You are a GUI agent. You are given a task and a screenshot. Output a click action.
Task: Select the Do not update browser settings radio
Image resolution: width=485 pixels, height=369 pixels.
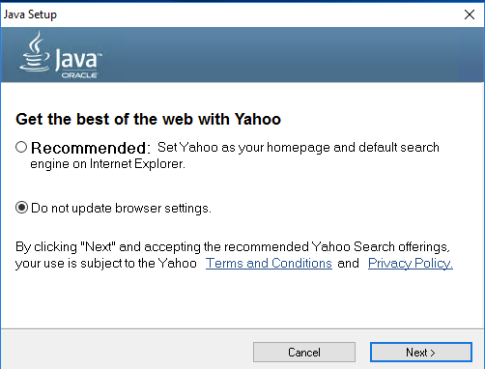[x=21, y=208]
